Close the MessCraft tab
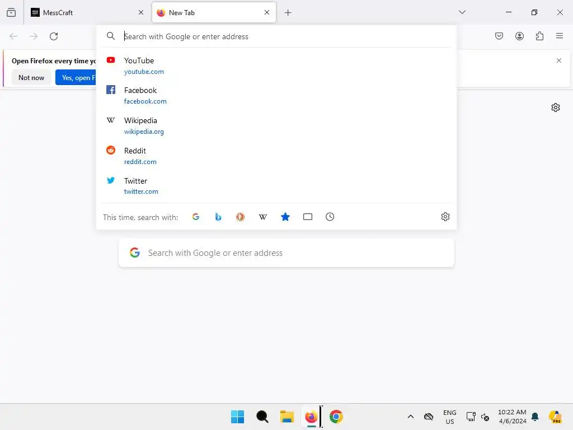The image size is (573, 430). [141, 12]
